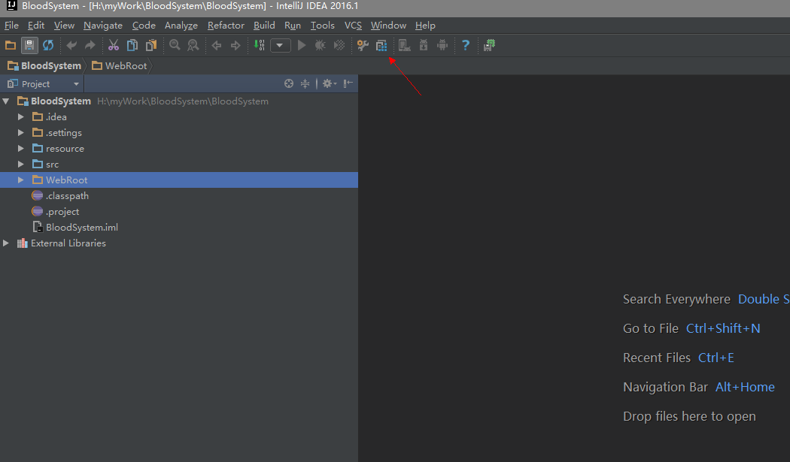This screenshot has height=462, width=790.
Task: Click Scroll from Source target icon
Action: point(289,83)
